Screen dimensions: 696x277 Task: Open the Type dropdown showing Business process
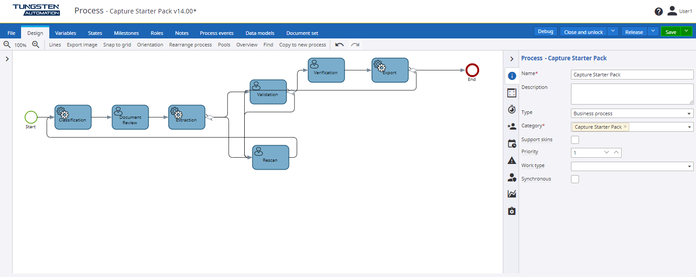[632, 113]
